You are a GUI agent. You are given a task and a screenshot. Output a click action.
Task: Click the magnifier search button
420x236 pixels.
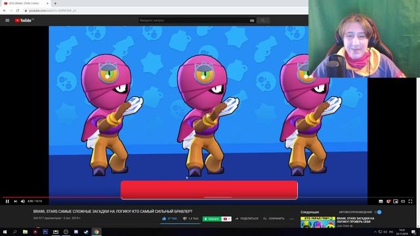262,20
